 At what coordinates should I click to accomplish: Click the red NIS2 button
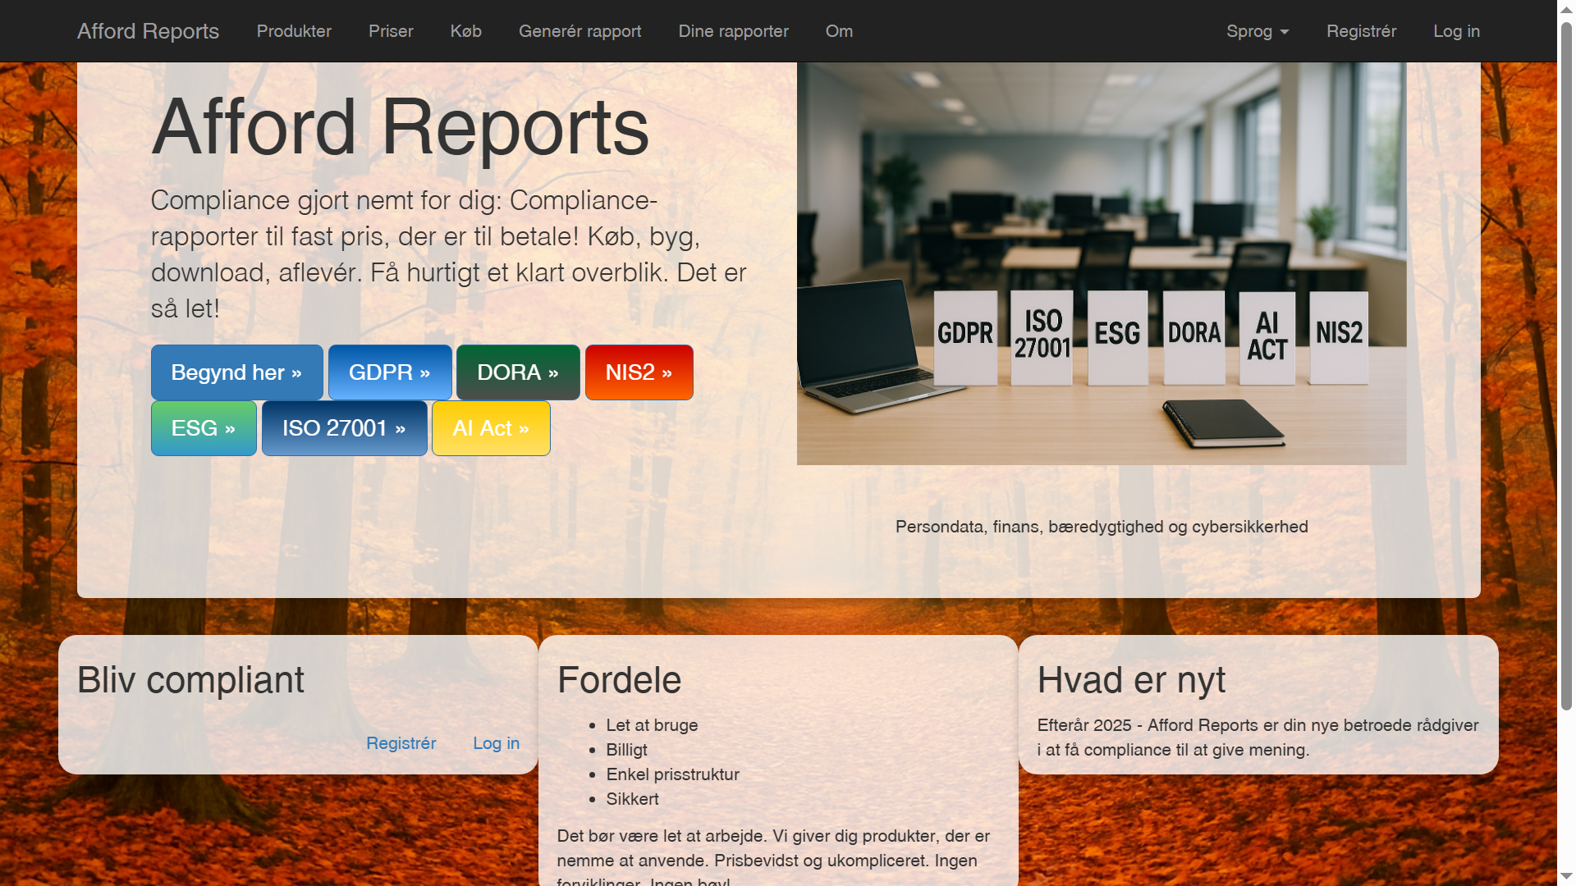(639, 372)
